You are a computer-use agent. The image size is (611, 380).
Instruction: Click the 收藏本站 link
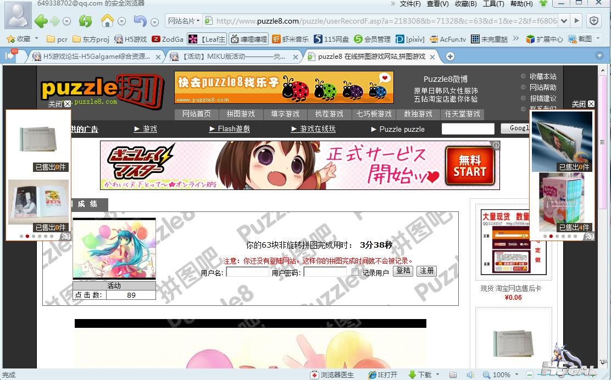point(543,76)
